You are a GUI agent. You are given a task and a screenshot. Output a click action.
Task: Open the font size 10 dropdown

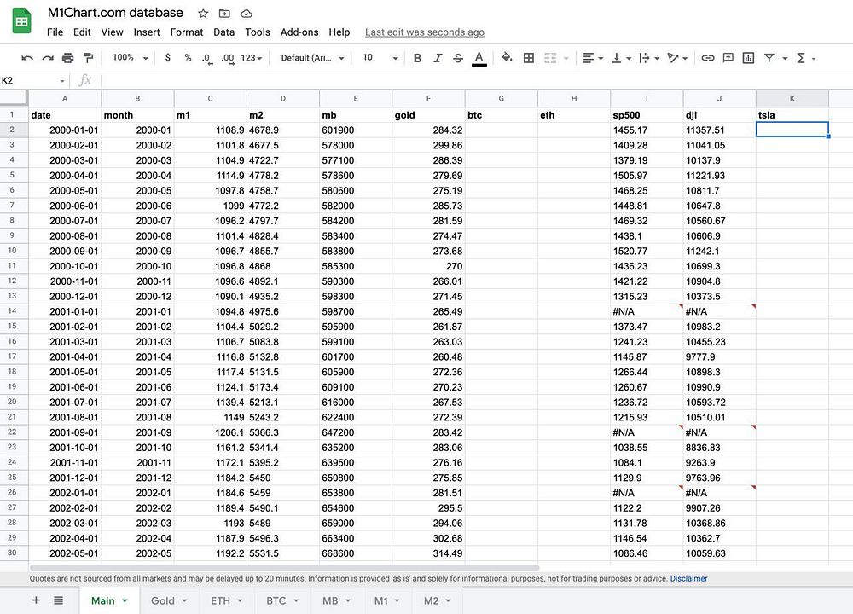click(380, 58)
